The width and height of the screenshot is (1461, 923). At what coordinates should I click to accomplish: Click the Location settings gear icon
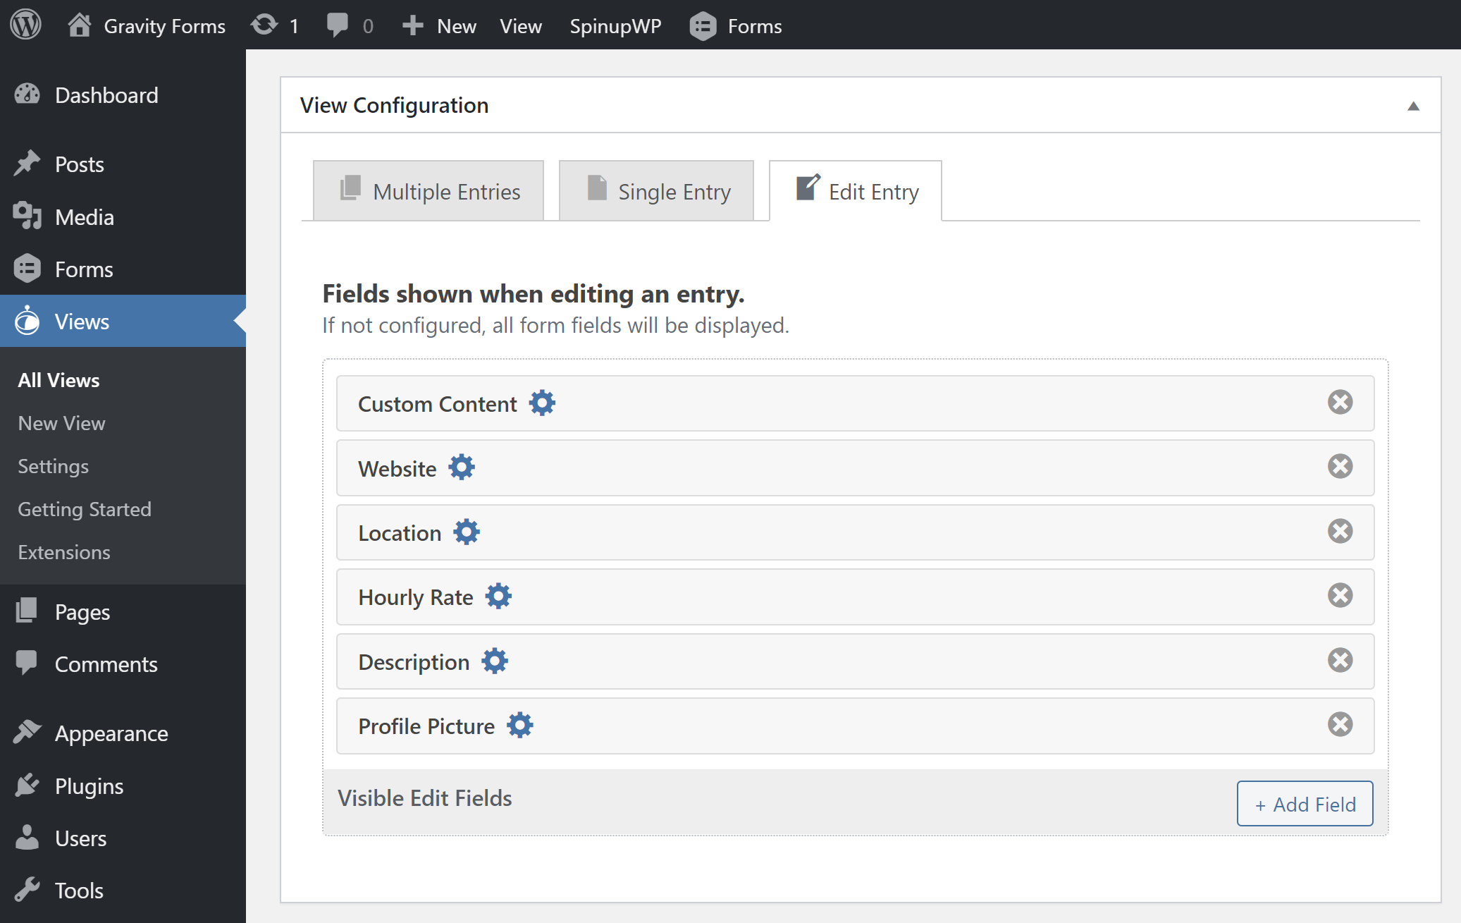(465, 532)
